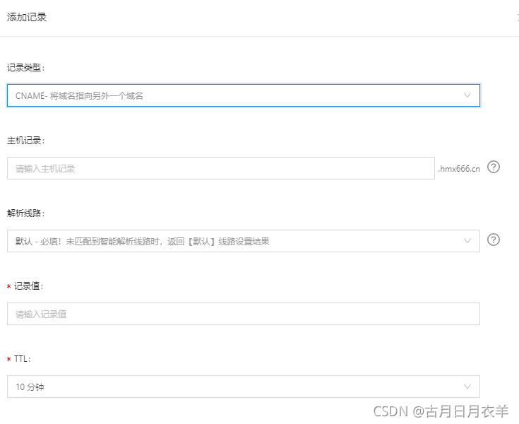Click the TTL label
The image size is (519, 424).
click(22, 359)
